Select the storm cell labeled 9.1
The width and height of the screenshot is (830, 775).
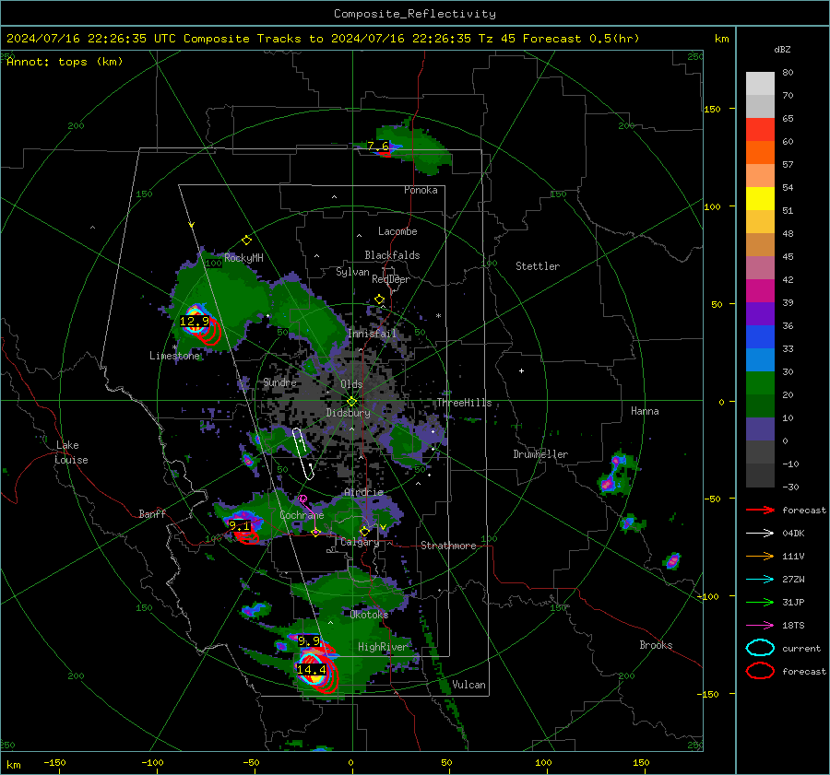(239, 526)
